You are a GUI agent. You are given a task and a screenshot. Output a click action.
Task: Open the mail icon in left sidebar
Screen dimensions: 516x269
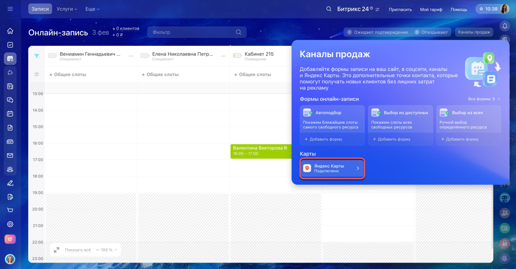[10, 155]
